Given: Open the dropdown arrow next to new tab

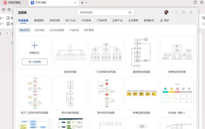Looking at the screenshot, I should (86, 3).
